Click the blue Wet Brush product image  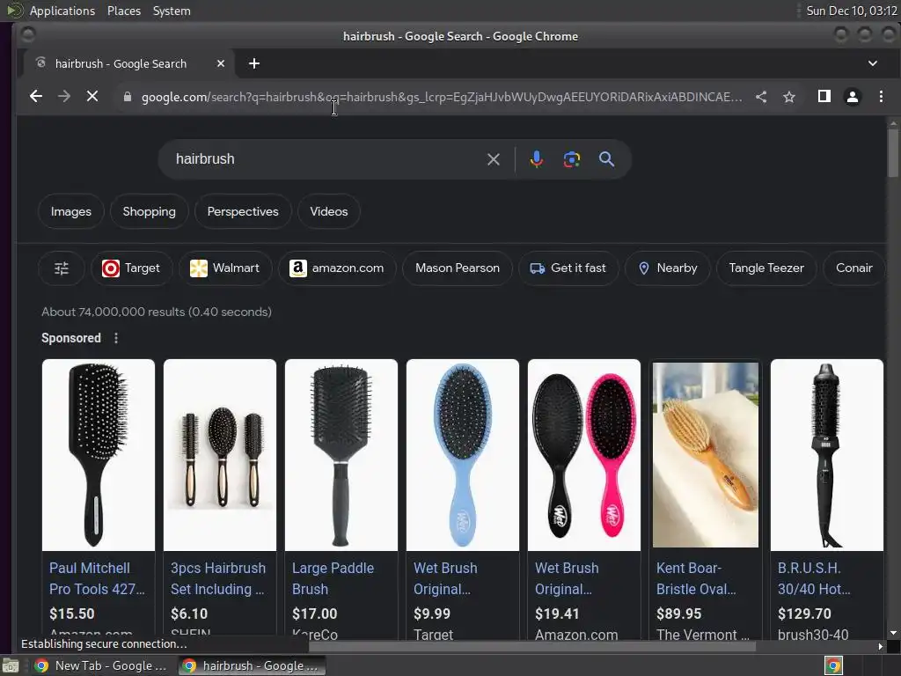[463, 455]
